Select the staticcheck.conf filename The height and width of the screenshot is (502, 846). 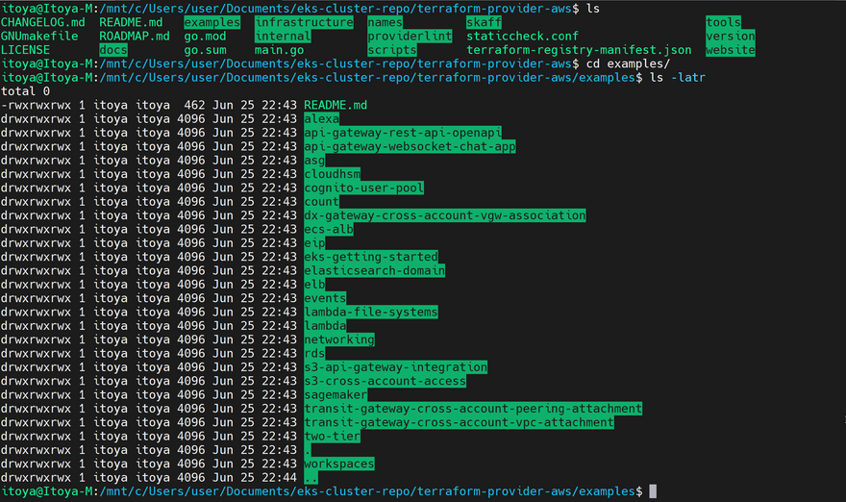point(522,37)
